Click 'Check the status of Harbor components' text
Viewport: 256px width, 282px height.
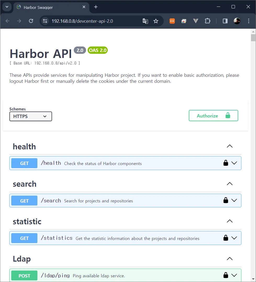point(103,163)
